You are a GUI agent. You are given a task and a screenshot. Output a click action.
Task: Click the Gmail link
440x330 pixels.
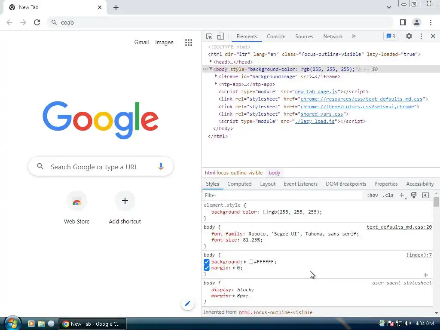(141, 43)
